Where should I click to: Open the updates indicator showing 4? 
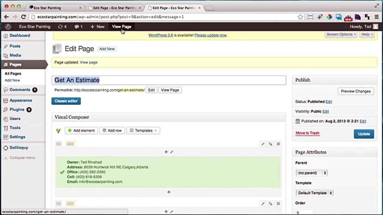tap(62, 27)
